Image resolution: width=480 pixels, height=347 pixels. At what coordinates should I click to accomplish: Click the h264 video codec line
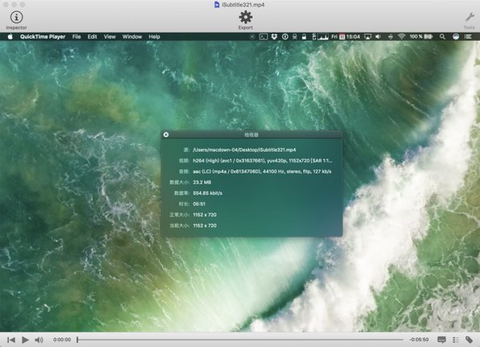tap(263, 161)
